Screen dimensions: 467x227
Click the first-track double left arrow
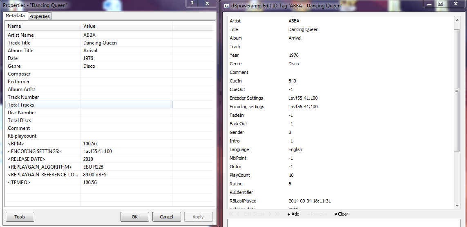(231, 214)
